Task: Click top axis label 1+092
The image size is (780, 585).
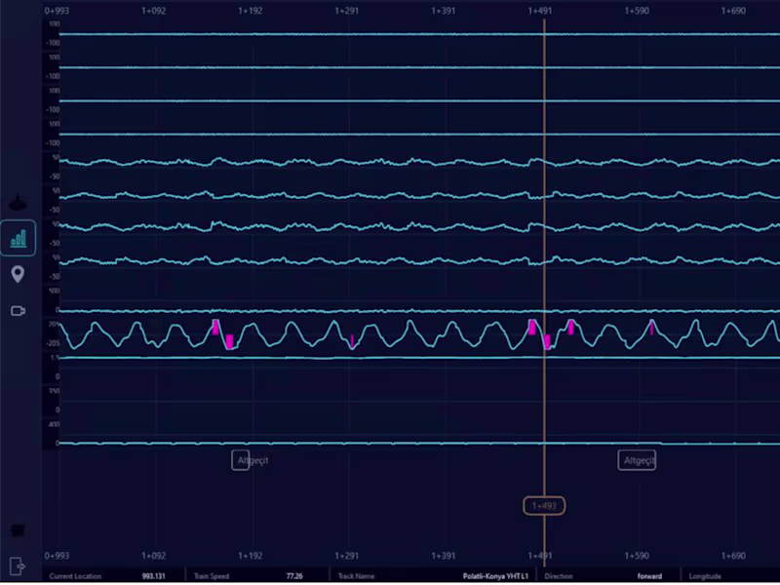Action: pos(154,11)
